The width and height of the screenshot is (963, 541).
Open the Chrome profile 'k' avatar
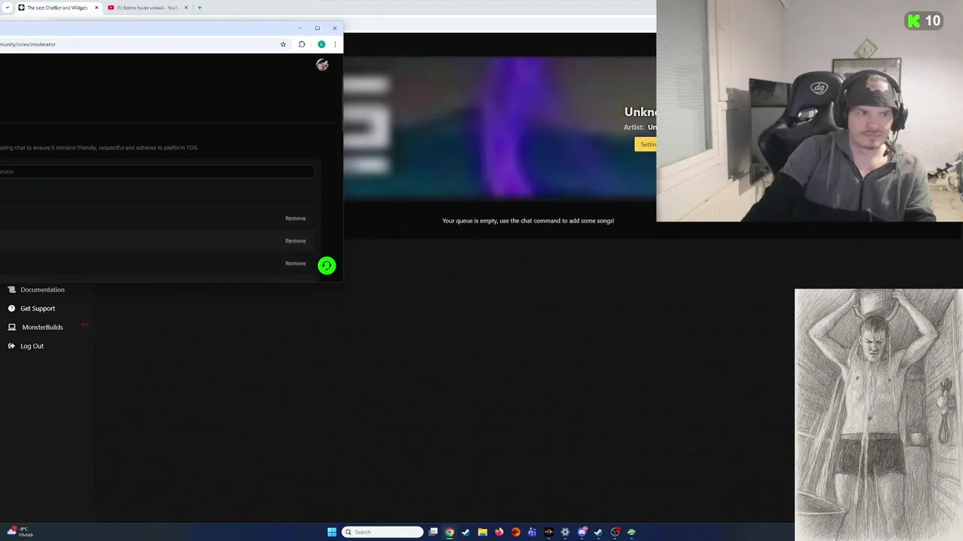(321, 44)
